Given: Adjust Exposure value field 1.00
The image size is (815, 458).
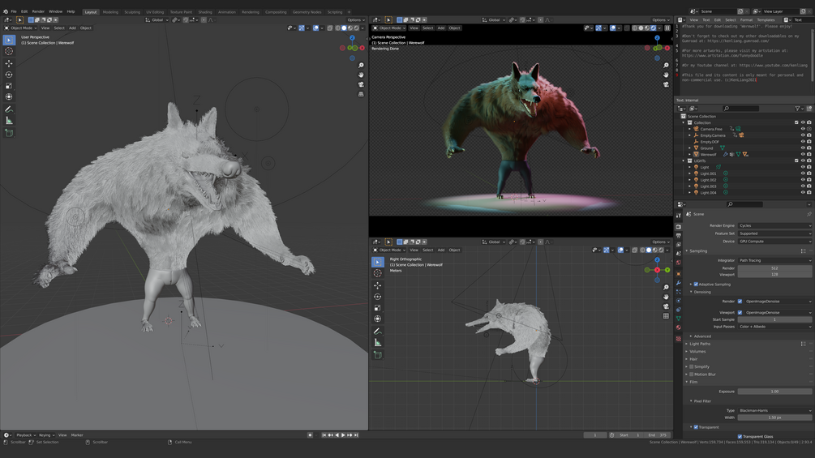Looking at the screenshot, I should point(774,392).
